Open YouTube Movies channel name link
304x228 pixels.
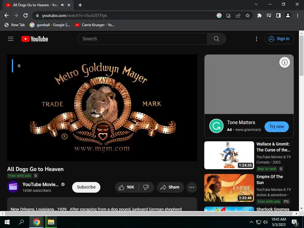tap(40, 184)
